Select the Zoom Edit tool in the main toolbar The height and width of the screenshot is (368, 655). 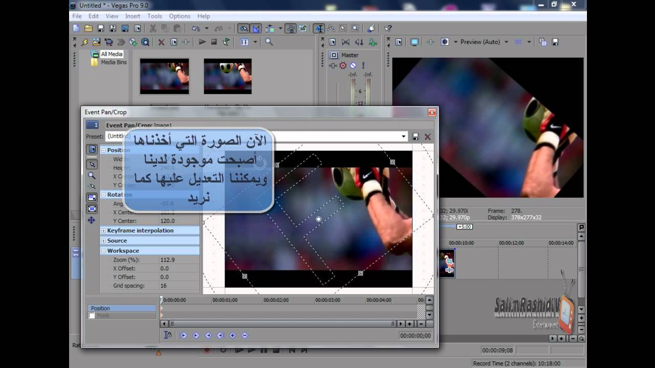point(355,29)
